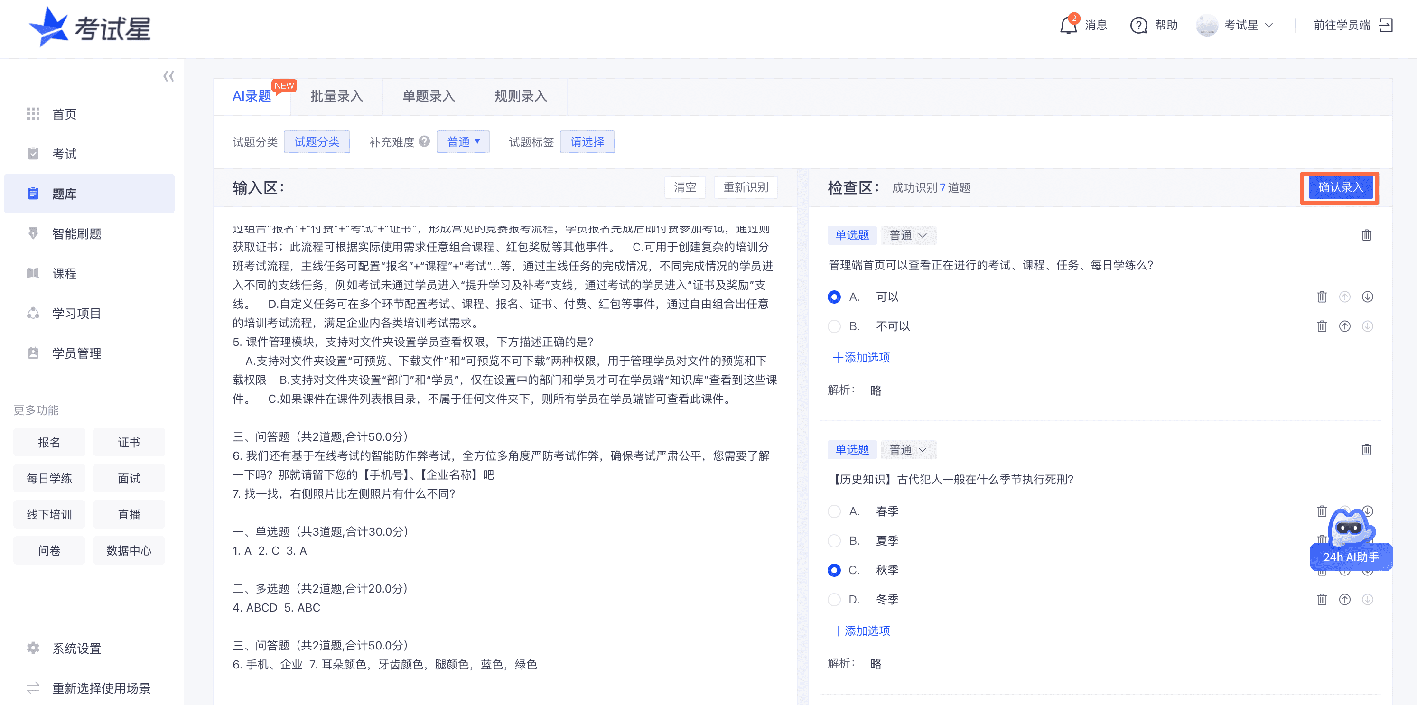Viewport: 1417px width, 705px height.
Task: Click the 前往学员端 exit icon
Action: [x=1387, y=25]
